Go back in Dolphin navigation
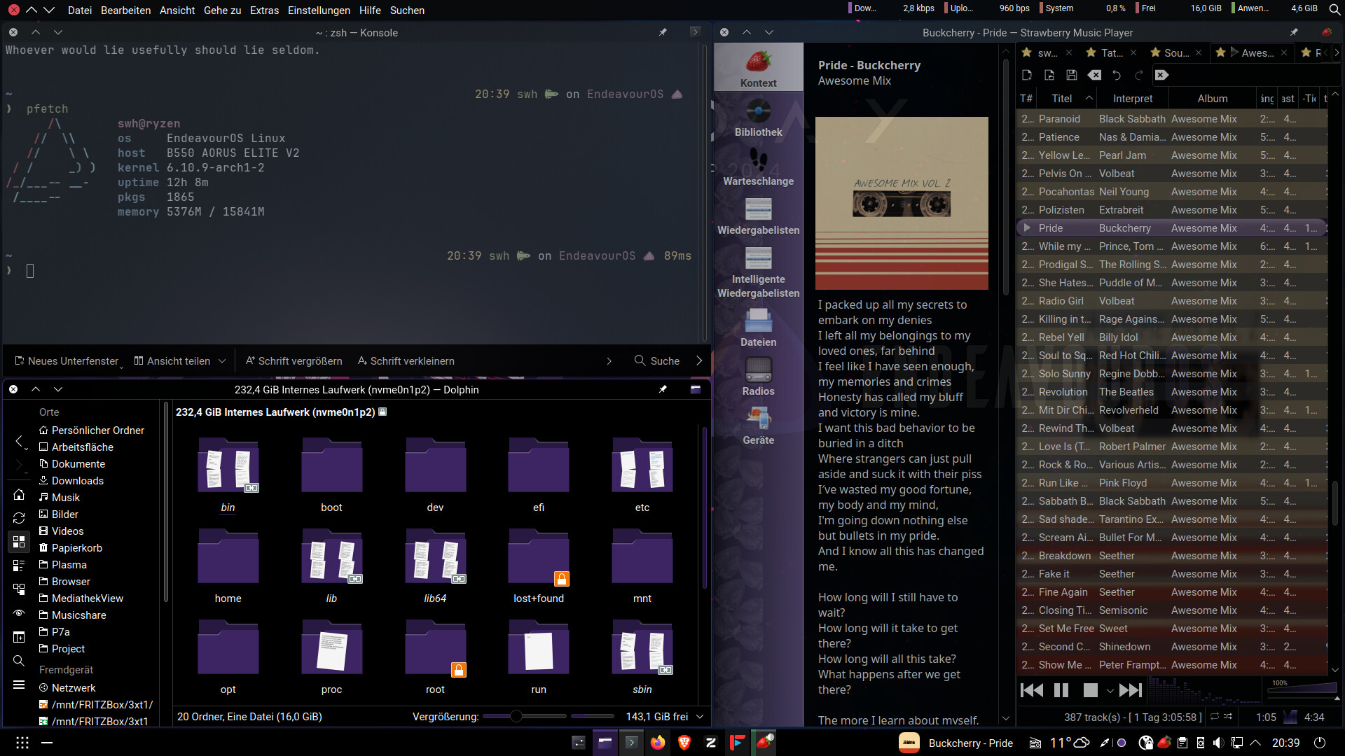 coord(19,441)
